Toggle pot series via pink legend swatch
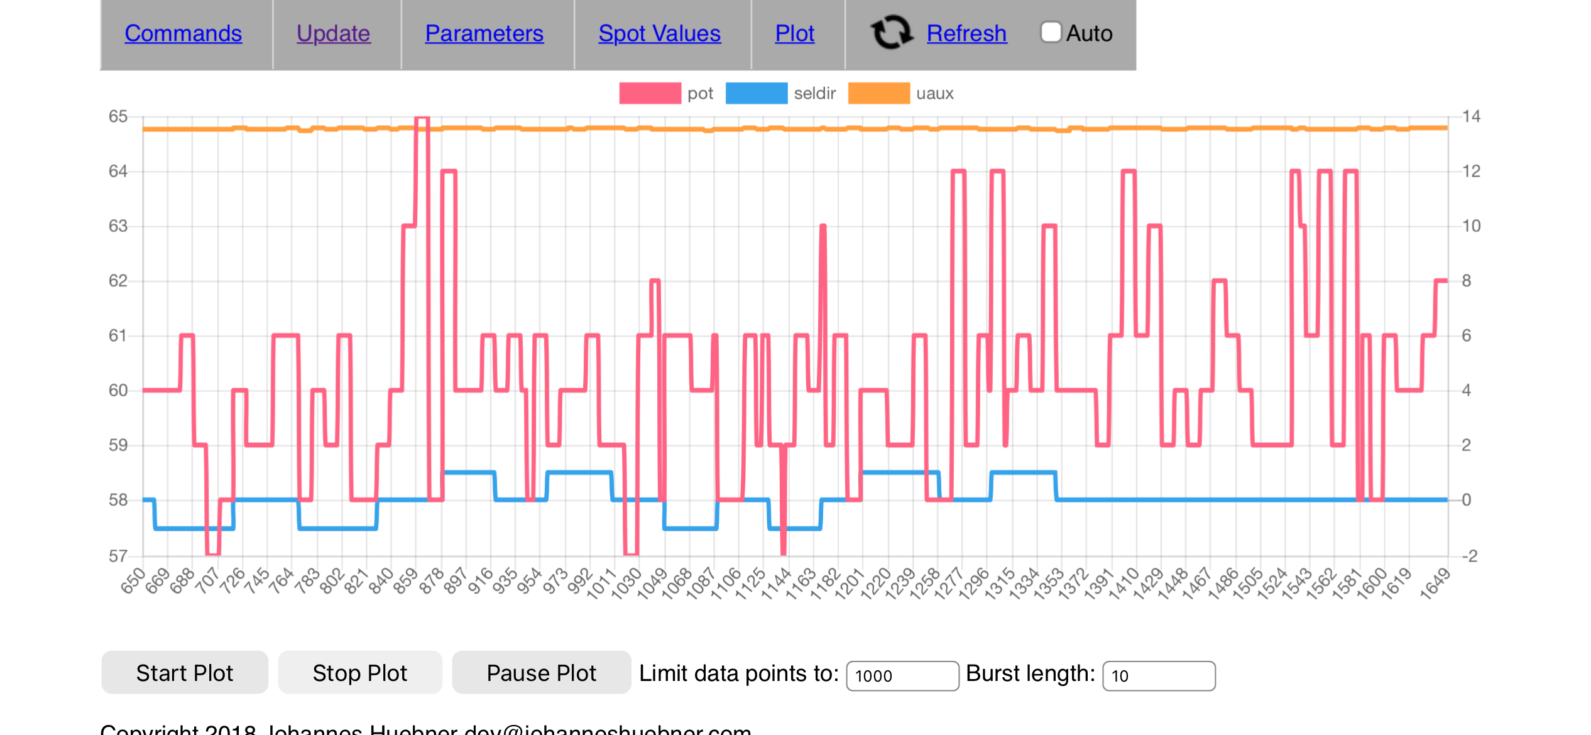1591x735 pixels. pos(650,94)
